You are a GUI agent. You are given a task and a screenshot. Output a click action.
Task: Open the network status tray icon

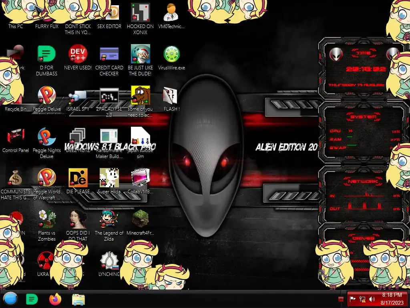(362, 299)
